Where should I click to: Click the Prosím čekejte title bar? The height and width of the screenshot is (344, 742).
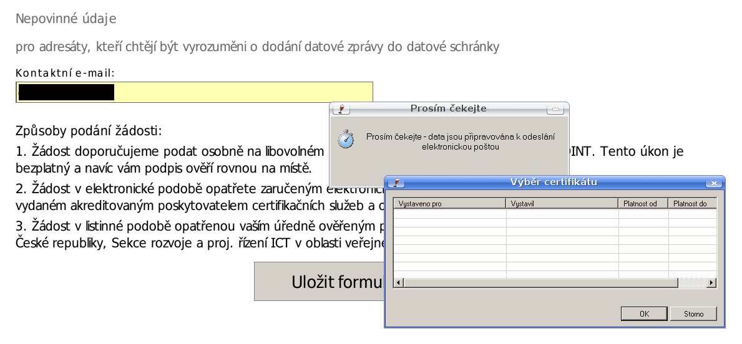448,109
